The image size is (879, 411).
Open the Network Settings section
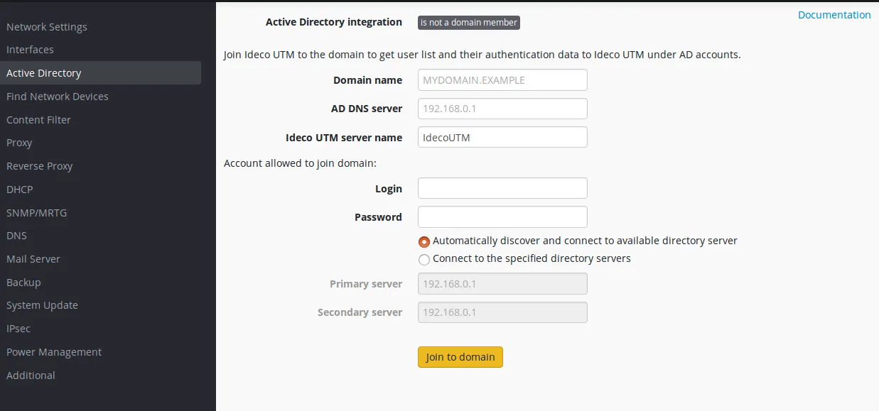(x=46, y=26)
